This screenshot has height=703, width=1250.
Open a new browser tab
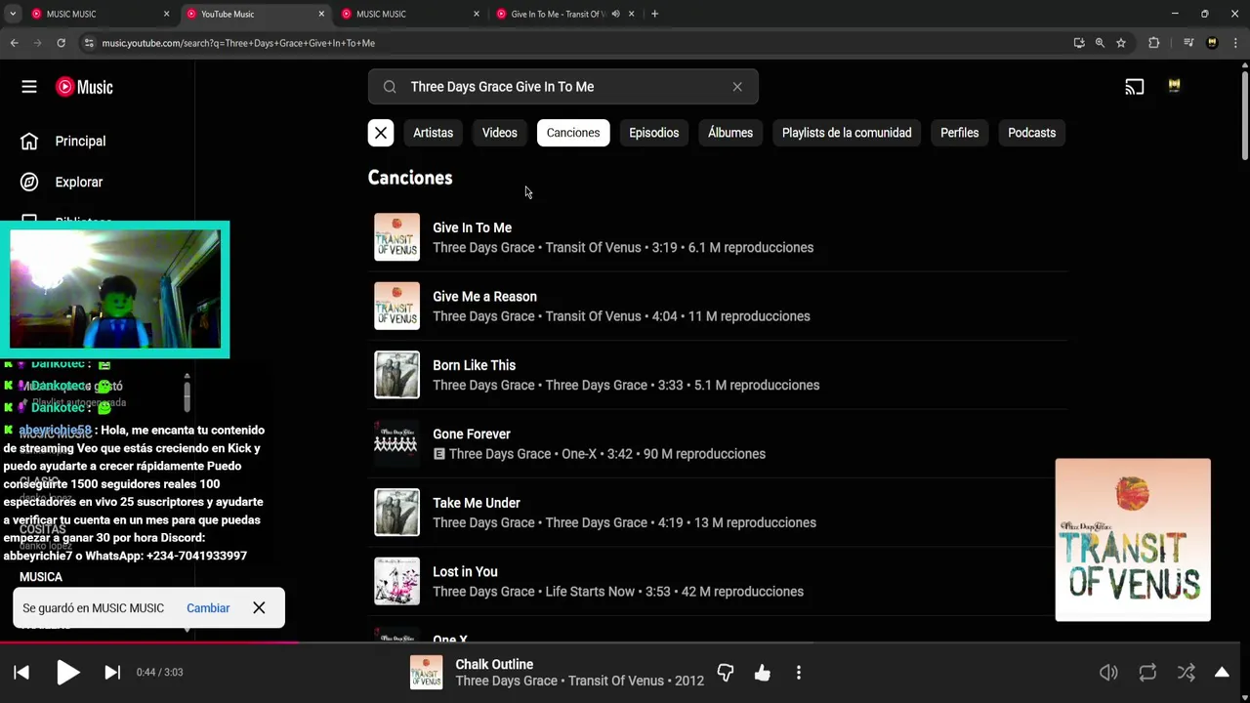click(x=654, y=14)
